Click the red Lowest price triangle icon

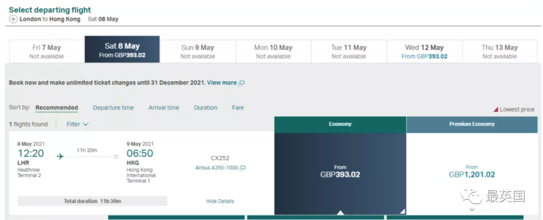(x=496, y=109)
